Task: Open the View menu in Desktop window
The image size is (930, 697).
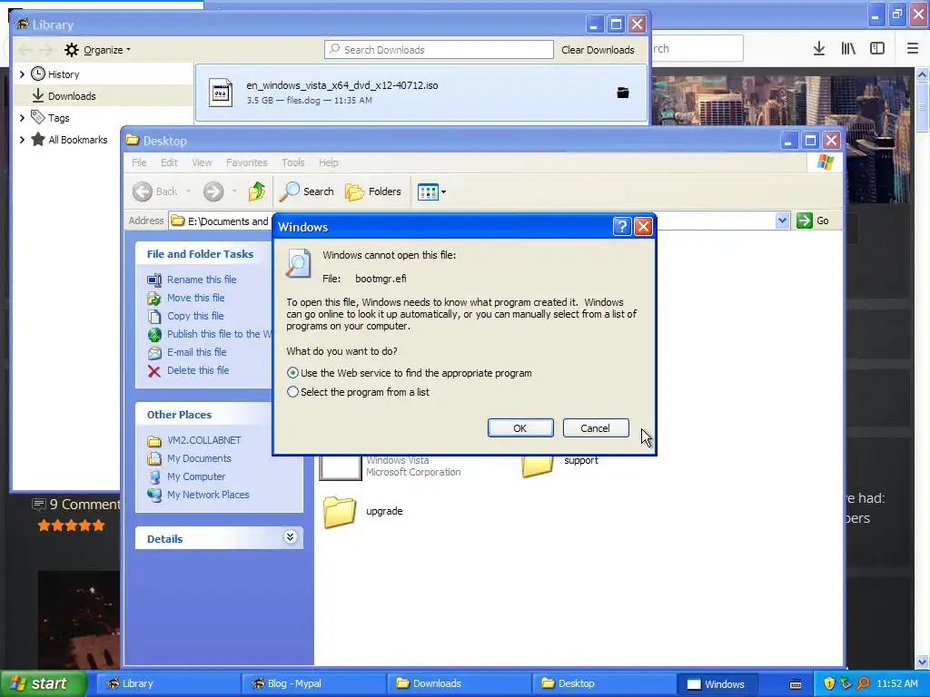Action: [202, 162]
